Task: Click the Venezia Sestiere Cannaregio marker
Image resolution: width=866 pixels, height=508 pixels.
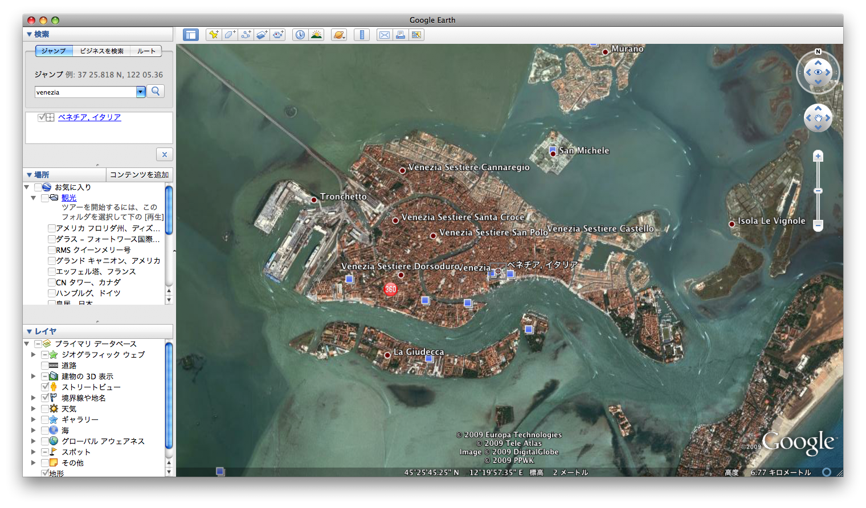Action: [402, 170]
